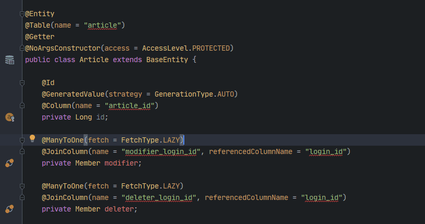Click GenerationType in the strategy argument
The width and height of the screenshot is (425, 224).
click(184, 94)
